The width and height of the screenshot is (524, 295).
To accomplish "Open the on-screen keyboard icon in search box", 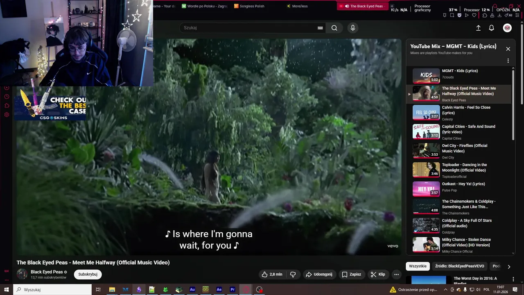I will (320, 28).
